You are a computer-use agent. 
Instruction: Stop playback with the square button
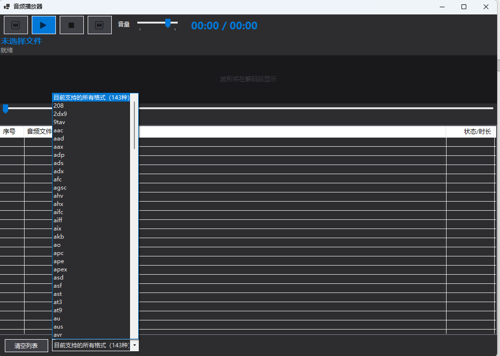click(x=72, y=25)
